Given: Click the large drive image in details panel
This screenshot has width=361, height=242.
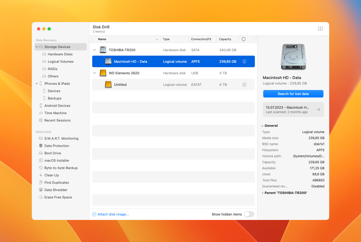Looking at the screenshot, I should tap(293, 57).
